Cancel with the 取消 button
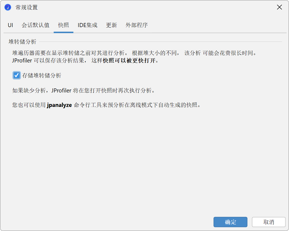Screen dimensions: 289x231 [269, 222]
